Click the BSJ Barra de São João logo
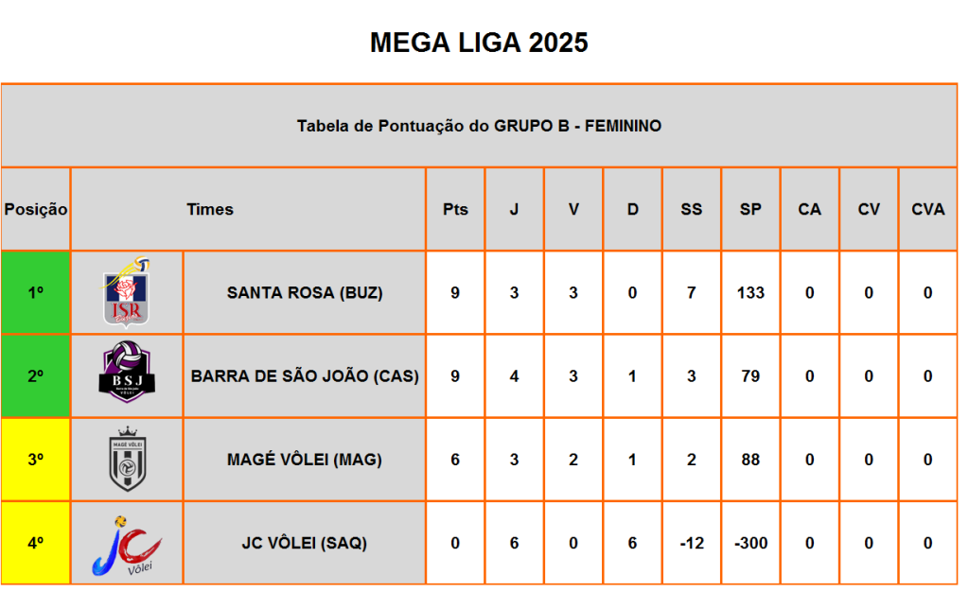This screenshot has height=592, width=969. point(127,373)
